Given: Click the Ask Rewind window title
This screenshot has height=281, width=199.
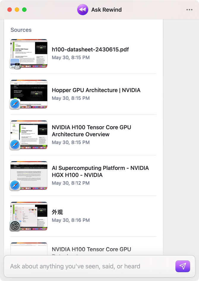Looking at the screenshot, I should (x=106, y=10).
